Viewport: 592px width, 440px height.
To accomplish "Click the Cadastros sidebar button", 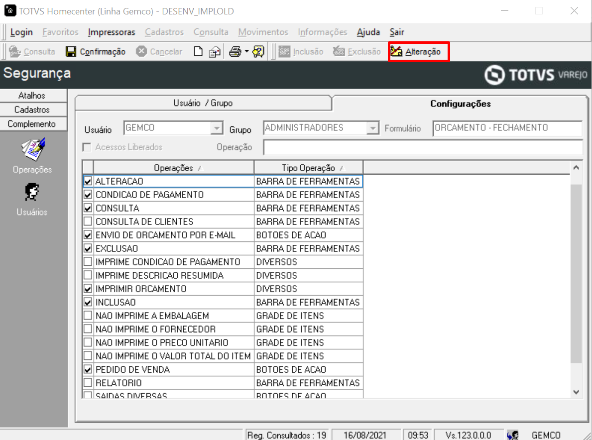I will (33, 110).
